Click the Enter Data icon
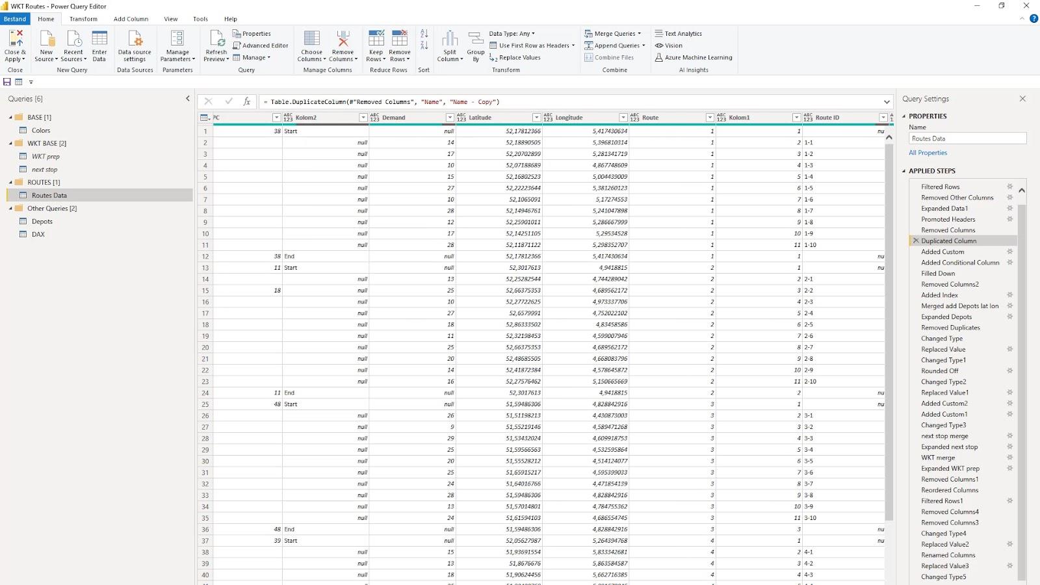 point(99,38)
